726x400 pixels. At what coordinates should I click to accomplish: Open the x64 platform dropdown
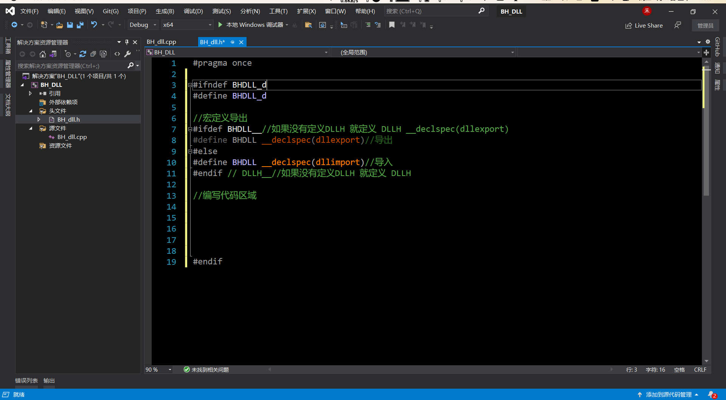click(187, 25)
